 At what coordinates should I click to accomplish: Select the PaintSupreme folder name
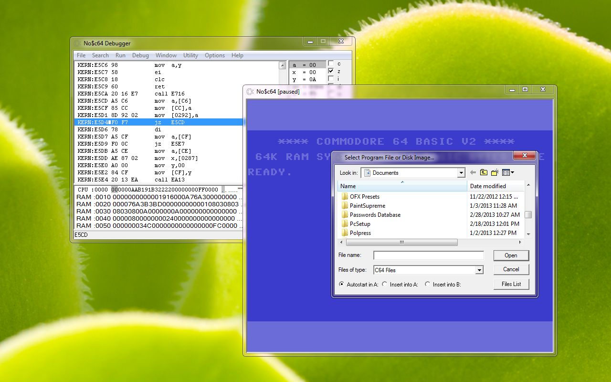[368, 206]
